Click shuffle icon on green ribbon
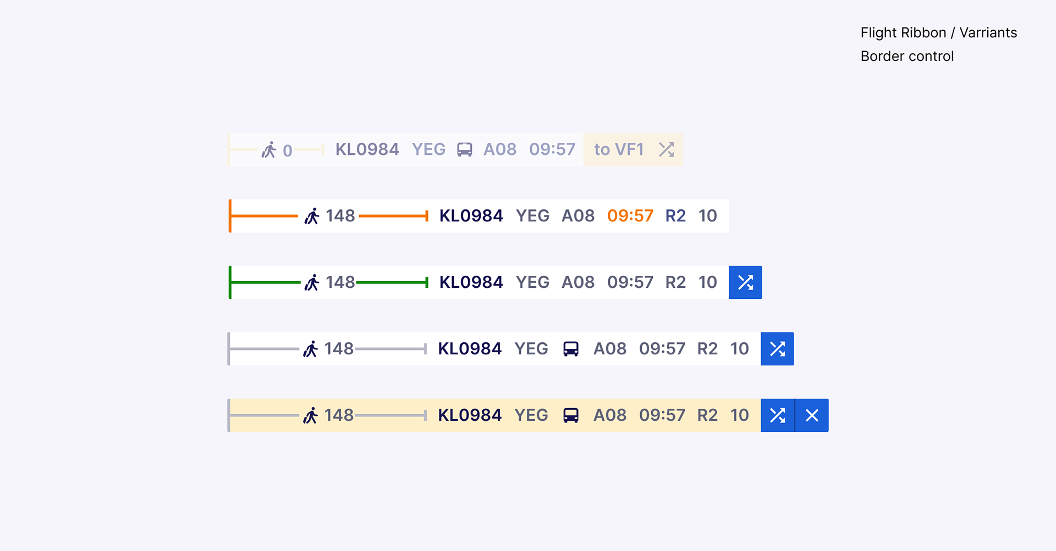The image size is (1056, 551). (x=745, y=282)
